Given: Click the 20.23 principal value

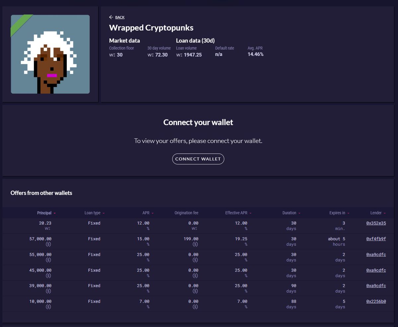Looking at the screenshot, I should tap(45, 223).
